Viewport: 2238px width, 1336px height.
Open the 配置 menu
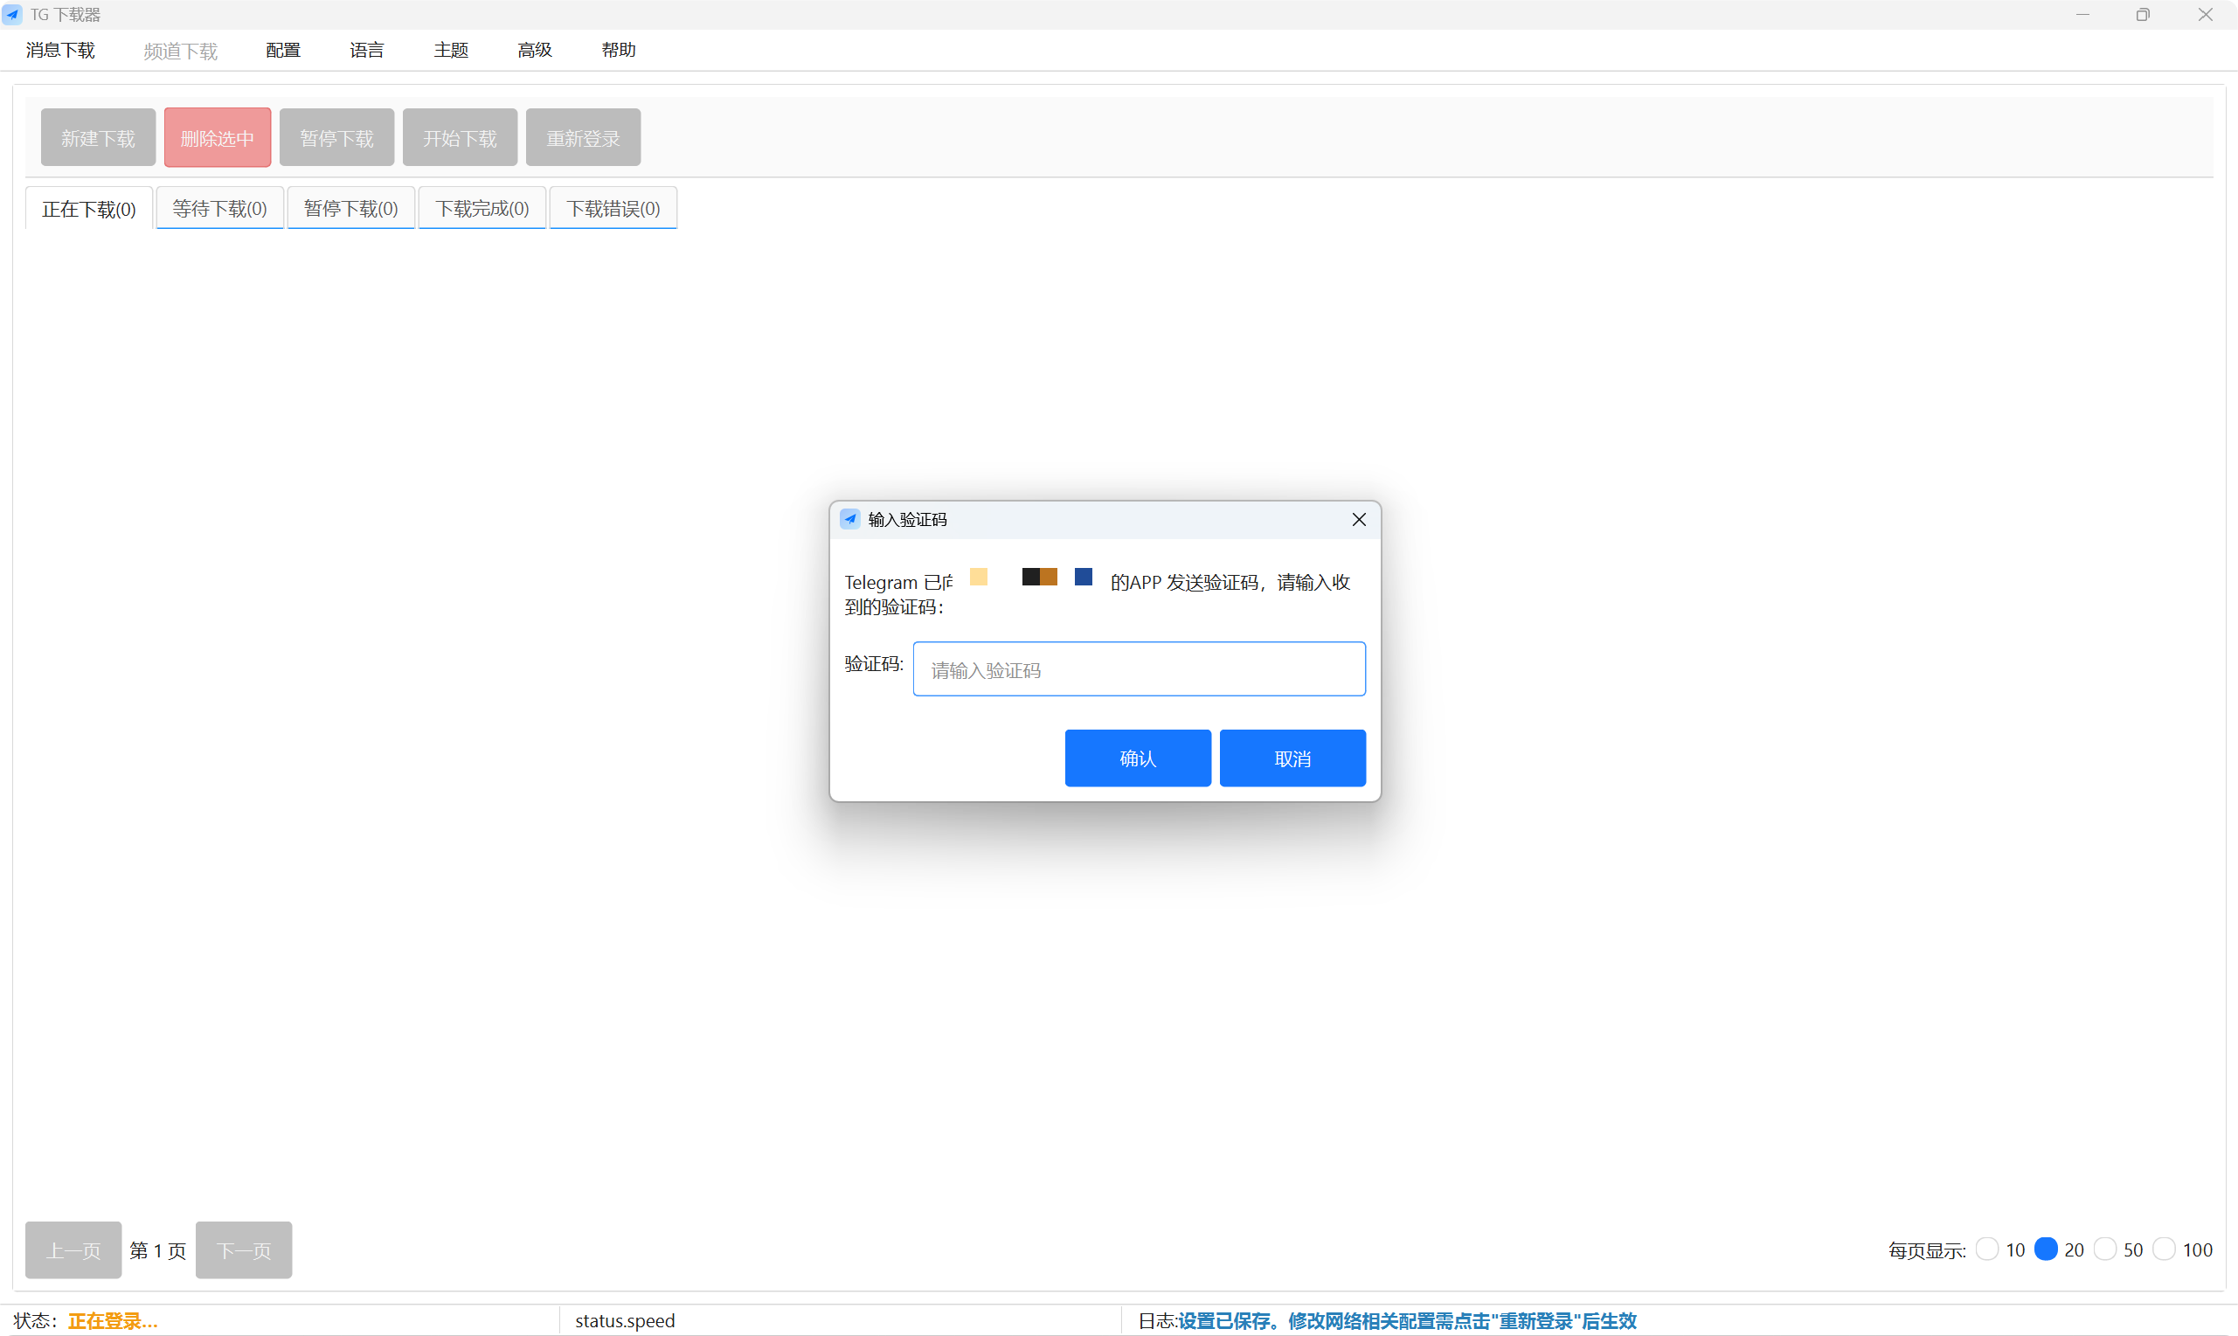pos(282,51)
